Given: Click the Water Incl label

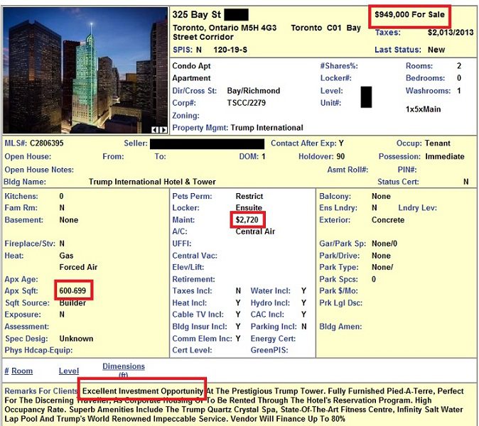Looking at the screenshot, I should pyautogui.click(x=270, y=291).
